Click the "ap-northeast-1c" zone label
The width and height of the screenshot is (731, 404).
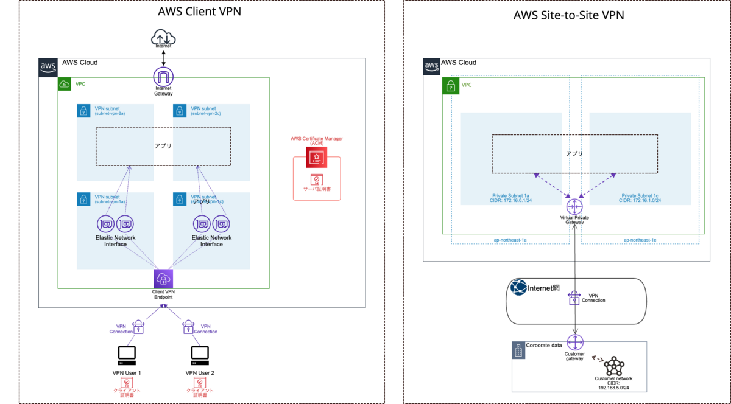[640, 240]
